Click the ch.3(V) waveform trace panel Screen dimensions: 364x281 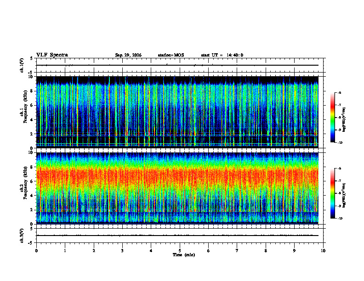pos(177,236)
